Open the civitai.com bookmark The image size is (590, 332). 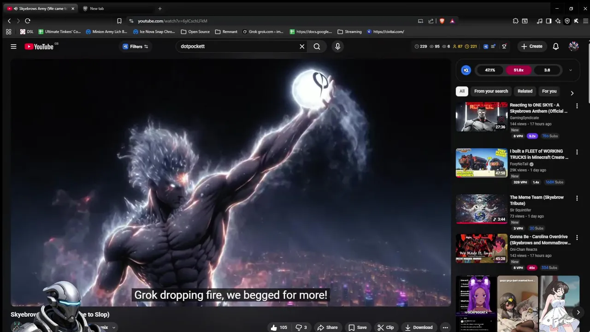coord(386,32)
